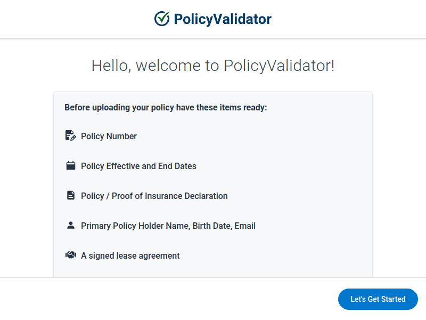The height and width of the screenshot is (320, 426).
Task: Click the handshake icon for signed lease agreement
Action: coord(71,255)
